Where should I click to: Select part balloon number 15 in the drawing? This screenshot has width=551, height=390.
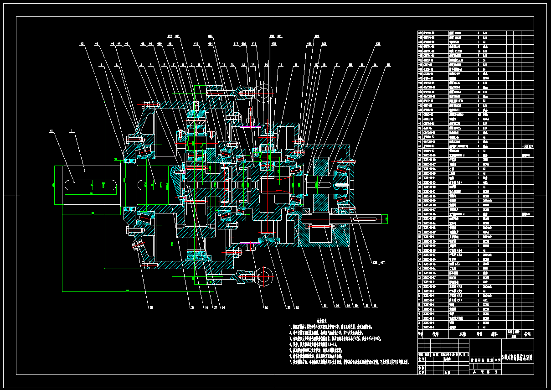click(253, 65)
